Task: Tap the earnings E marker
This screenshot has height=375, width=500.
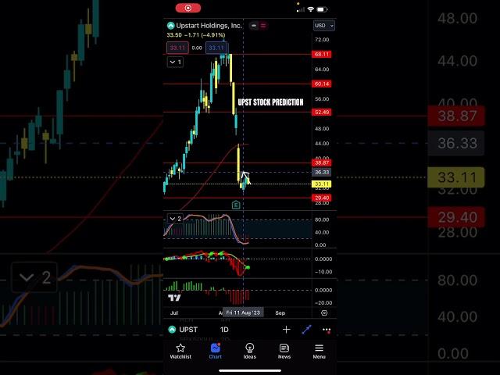Action: point(236,205)
